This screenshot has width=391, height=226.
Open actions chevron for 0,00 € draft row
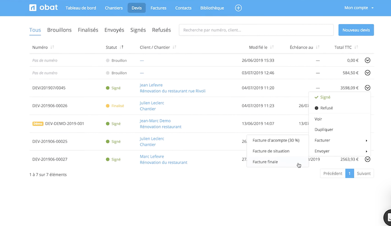[x=368, y=61]
